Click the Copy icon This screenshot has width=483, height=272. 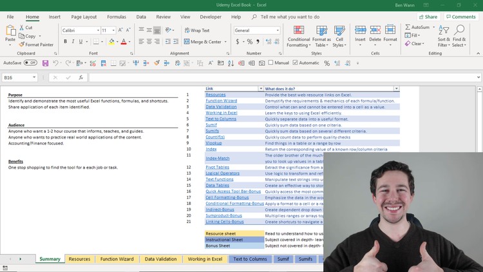point(21,36)
